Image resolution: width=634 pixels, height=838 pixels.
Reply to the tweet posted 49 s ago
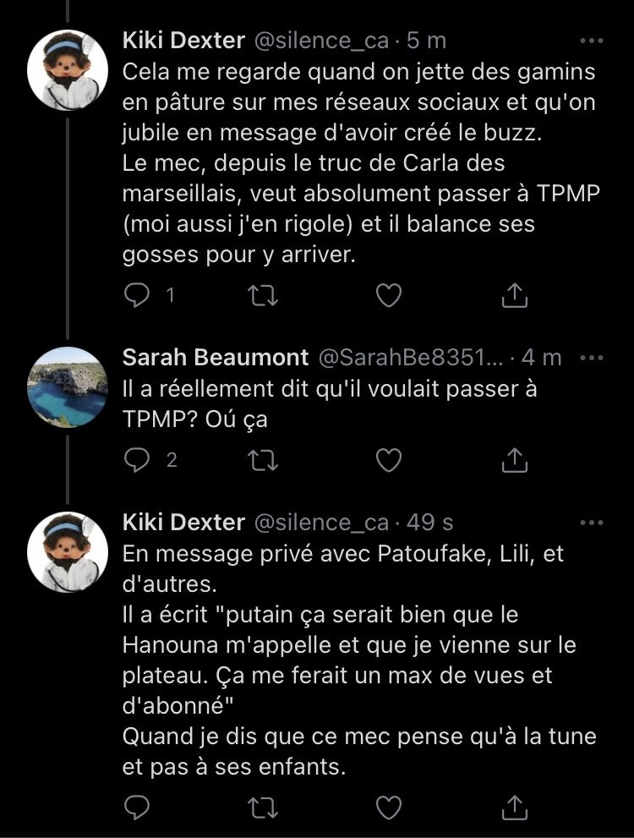point(137,808)
